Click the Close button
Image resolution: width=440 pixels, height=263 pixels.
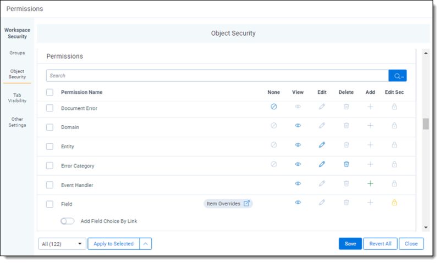411,244
